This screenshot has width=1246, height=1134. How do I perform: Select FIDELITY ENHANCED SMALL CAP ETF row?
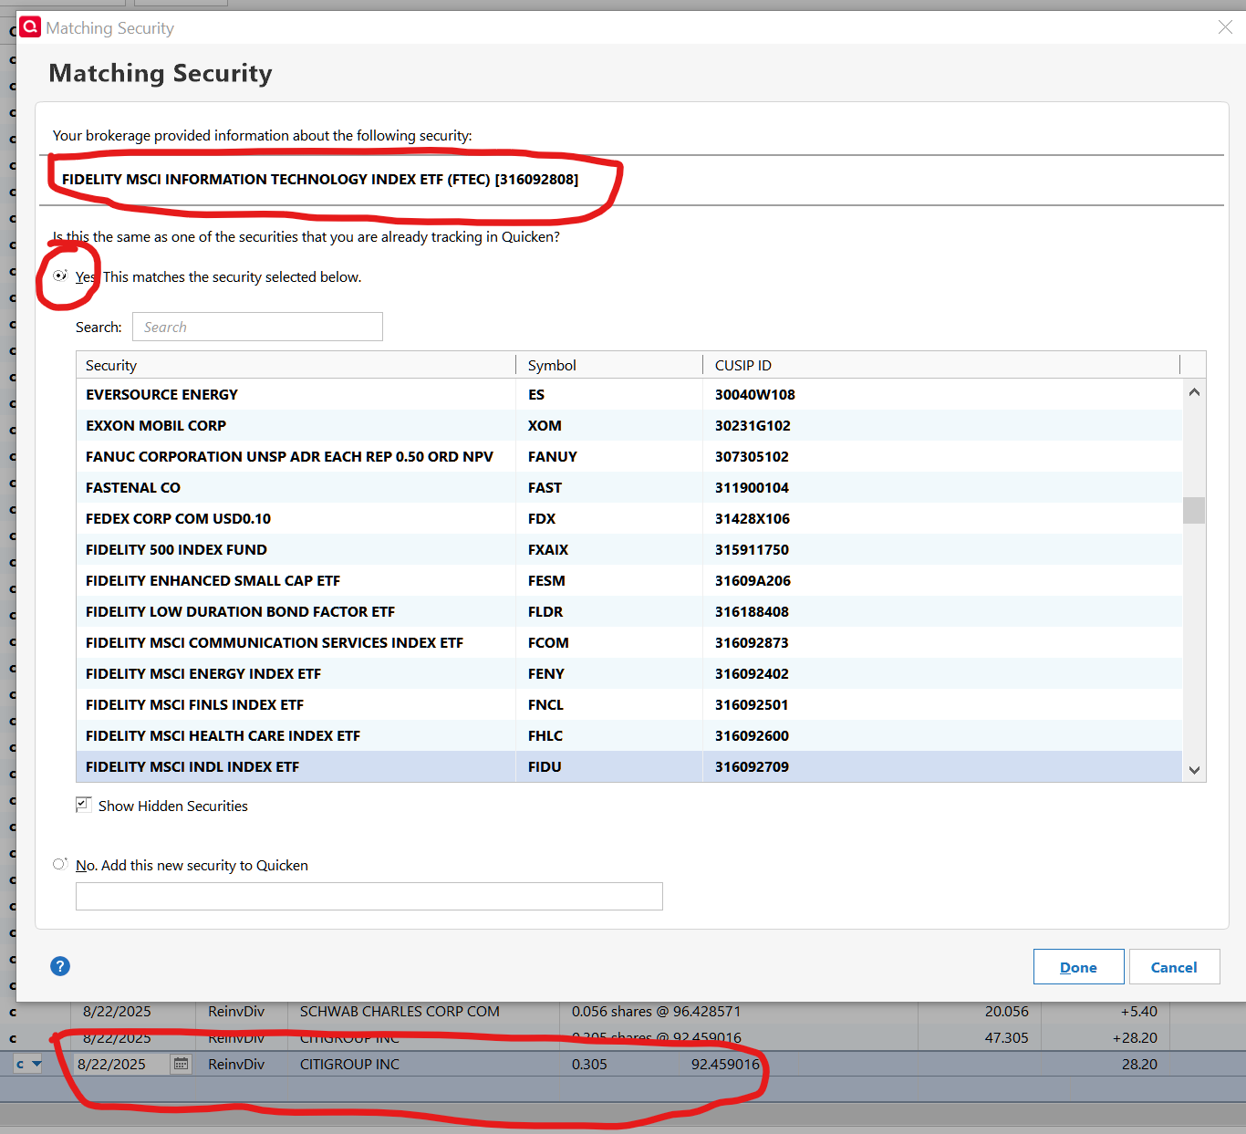tap(629, 580)
